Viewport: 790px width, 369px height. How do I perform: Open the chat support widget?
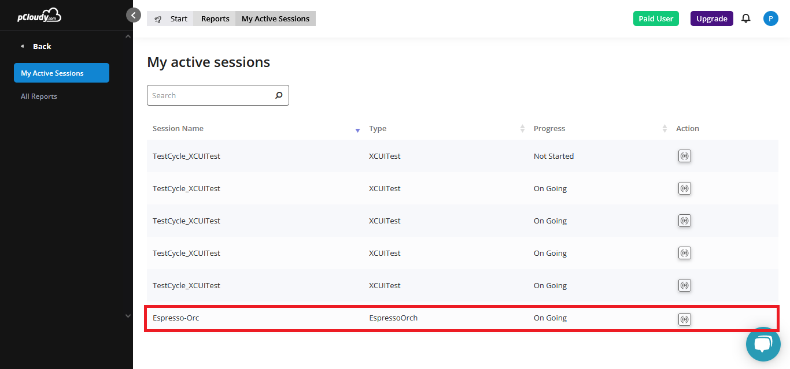[763, 344]
